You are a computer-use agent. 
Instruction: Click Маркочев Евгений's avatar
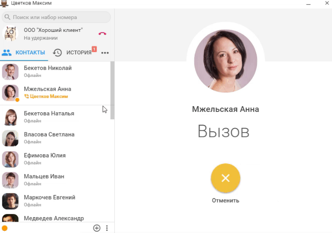coord(10,201)
